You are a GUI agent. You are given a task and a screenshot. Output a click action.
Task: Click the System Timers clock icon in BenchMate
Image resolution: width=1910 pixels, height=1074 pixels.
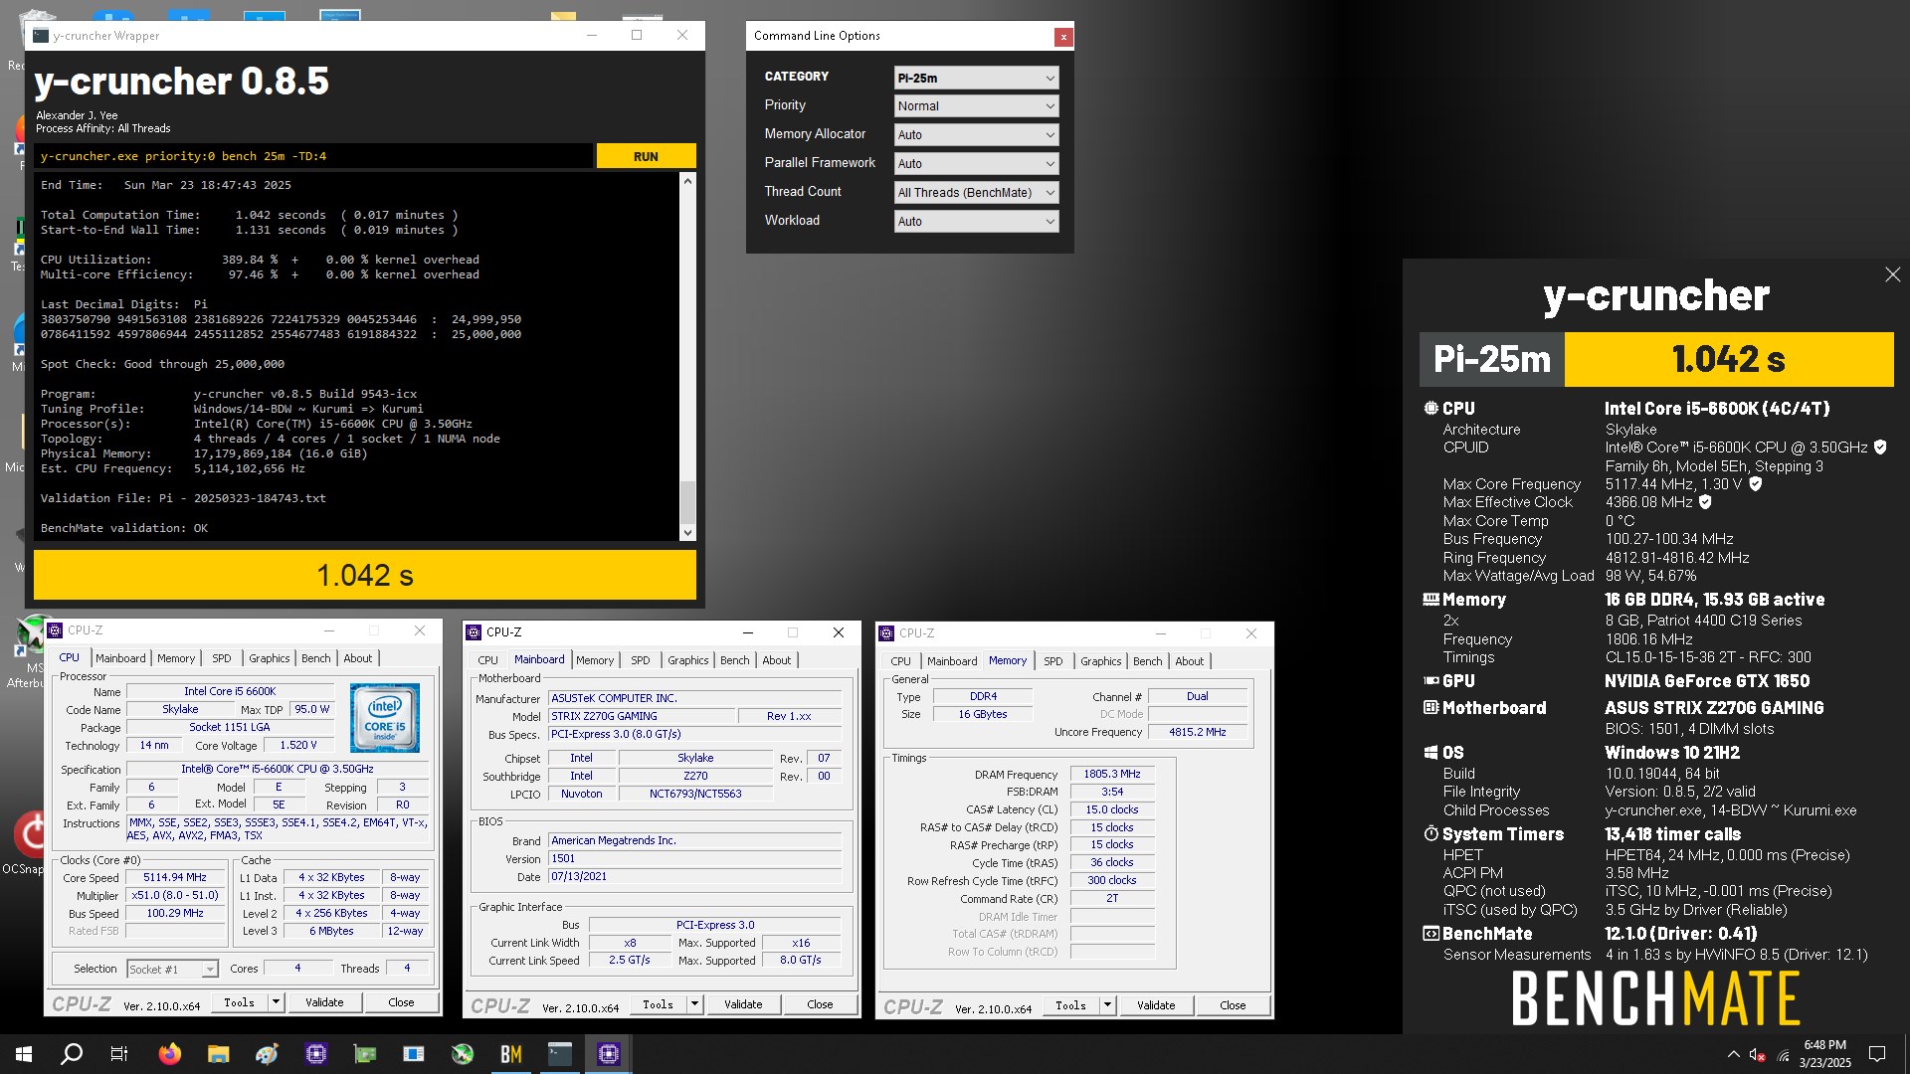(x=1431, y=833)
